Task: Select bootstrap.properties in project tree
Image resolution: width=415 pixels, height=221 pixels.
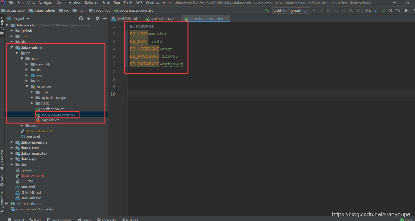Action: (58, 115)
